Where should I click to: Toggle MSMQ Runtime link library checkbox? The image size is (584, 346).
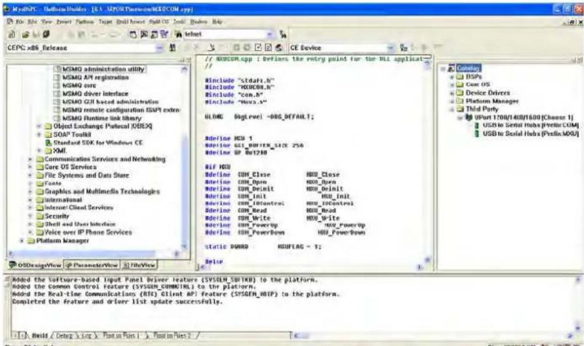57,118
